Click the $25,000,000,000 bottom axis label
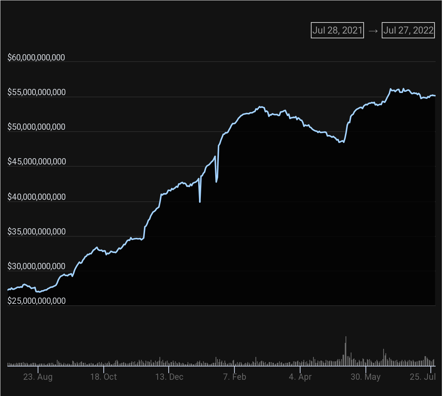 pyautogui.click(x=36, y=301)
